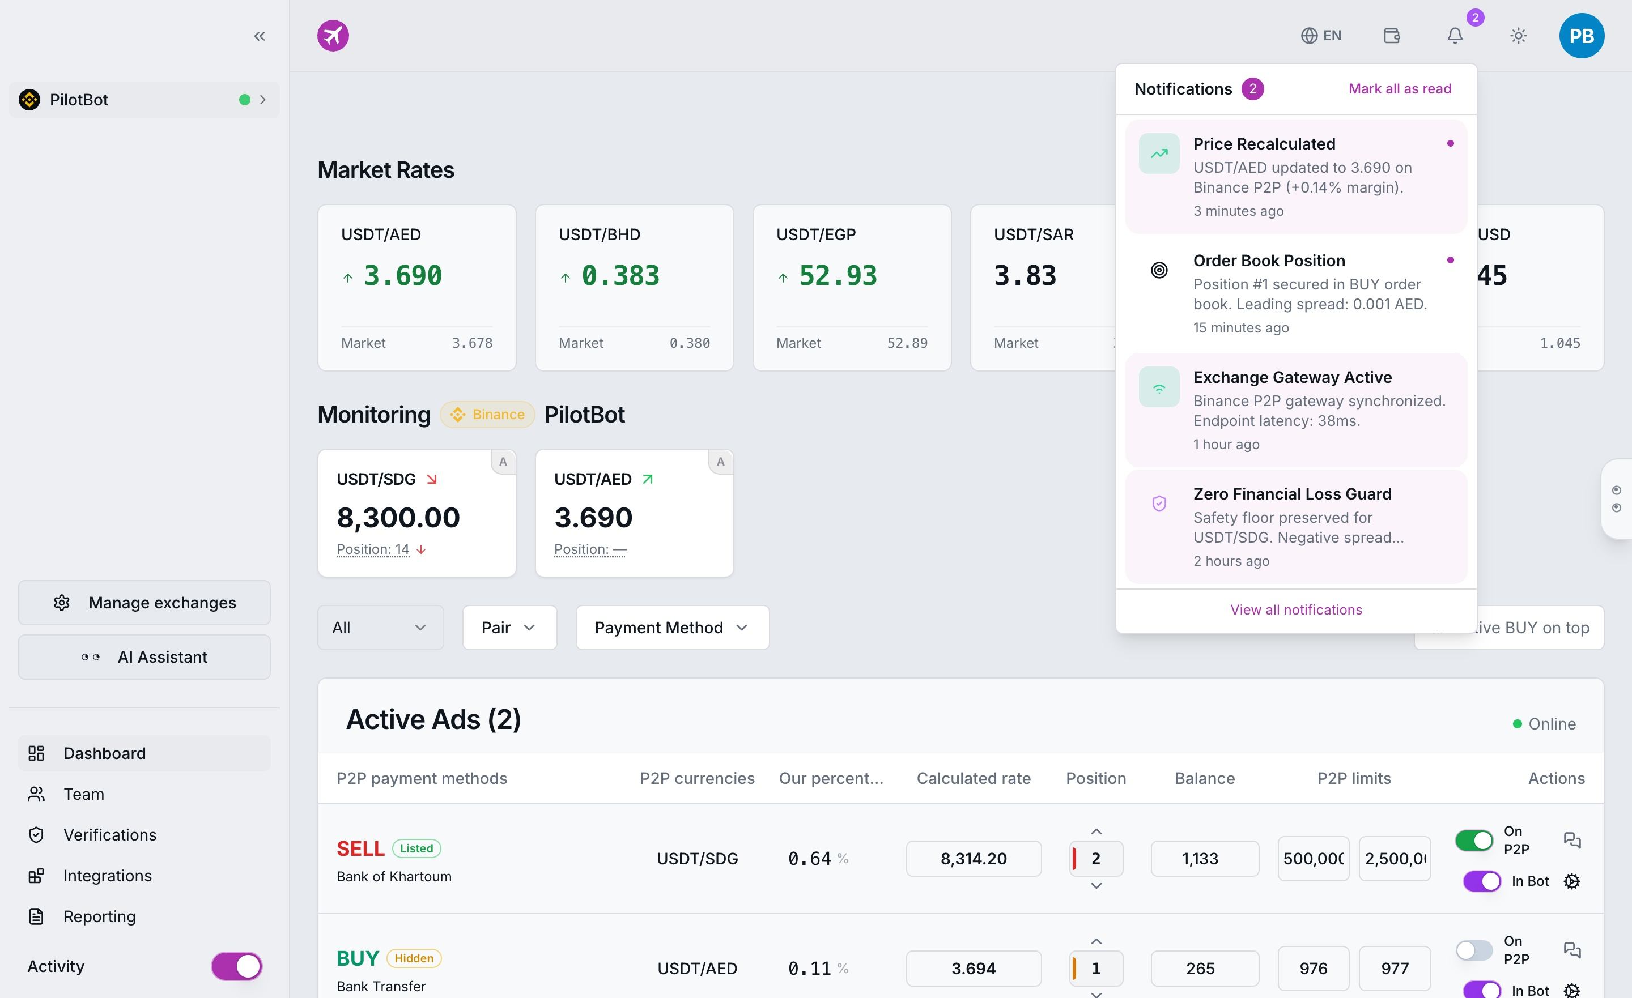Viewport: 1632px width, 998px height.
Task: Increase position for USDT/SDG ad
Action: coord(1096,831)
